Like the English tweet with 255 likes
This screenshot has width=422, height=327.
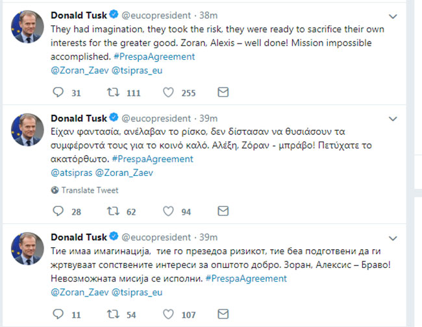[169, 93]
